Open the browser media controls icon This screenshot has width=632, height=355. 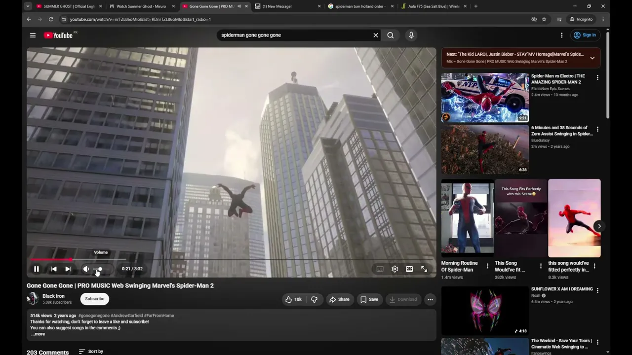[x=559, y=19]
